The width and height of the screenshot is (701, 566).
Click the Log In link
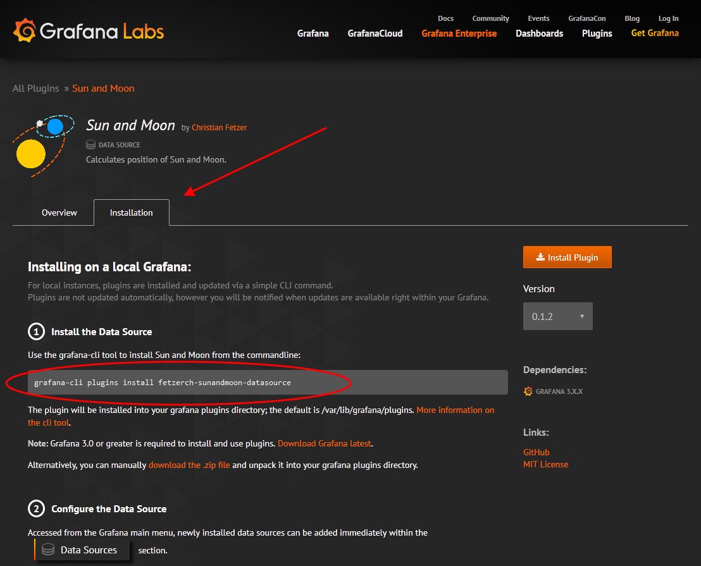(x=668, y=18)
